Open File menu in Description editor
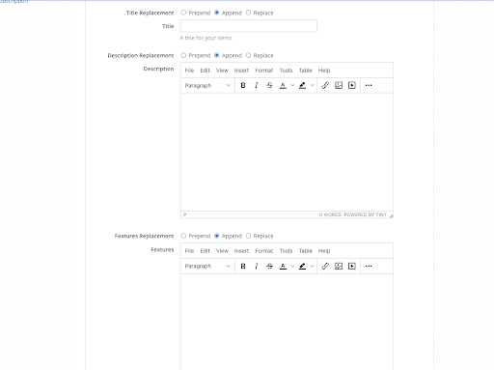Viewport: 494px width, 370px height. click(189, 71)
